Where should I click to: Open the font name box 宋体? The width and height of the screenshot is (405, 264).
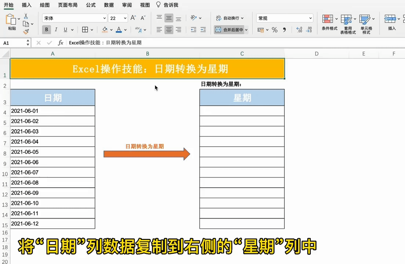click(74, 18)
